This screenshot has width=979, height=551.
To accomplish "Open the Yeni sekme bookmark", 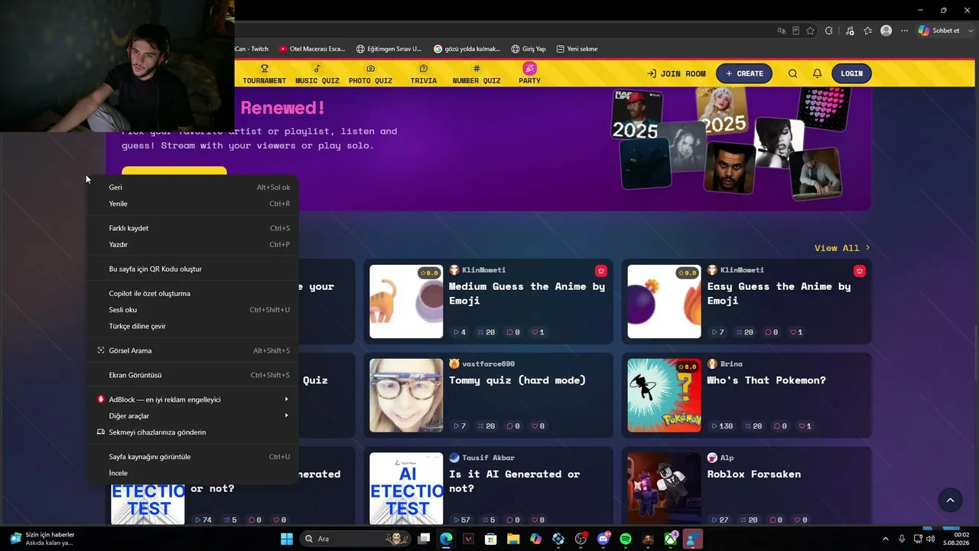I will click(x=577, y=49).
